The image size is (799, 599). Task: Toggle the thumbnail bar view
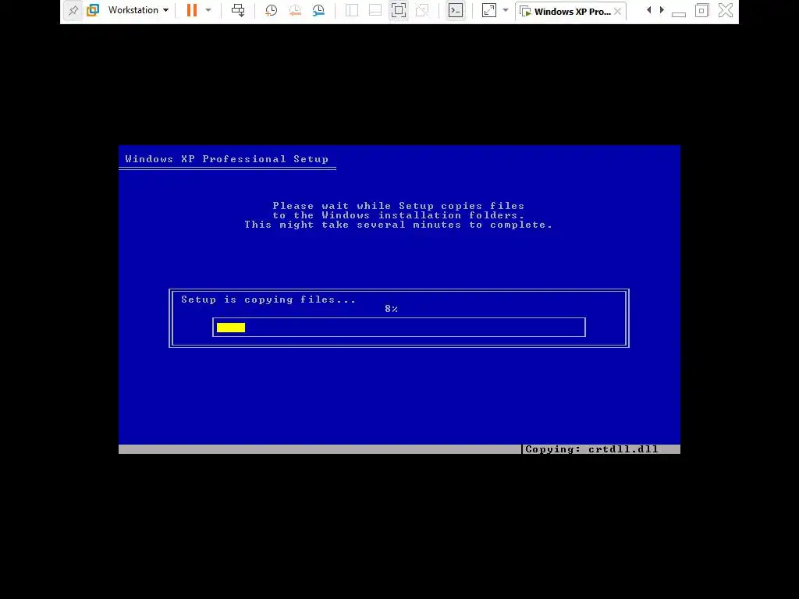click(375, 10)
